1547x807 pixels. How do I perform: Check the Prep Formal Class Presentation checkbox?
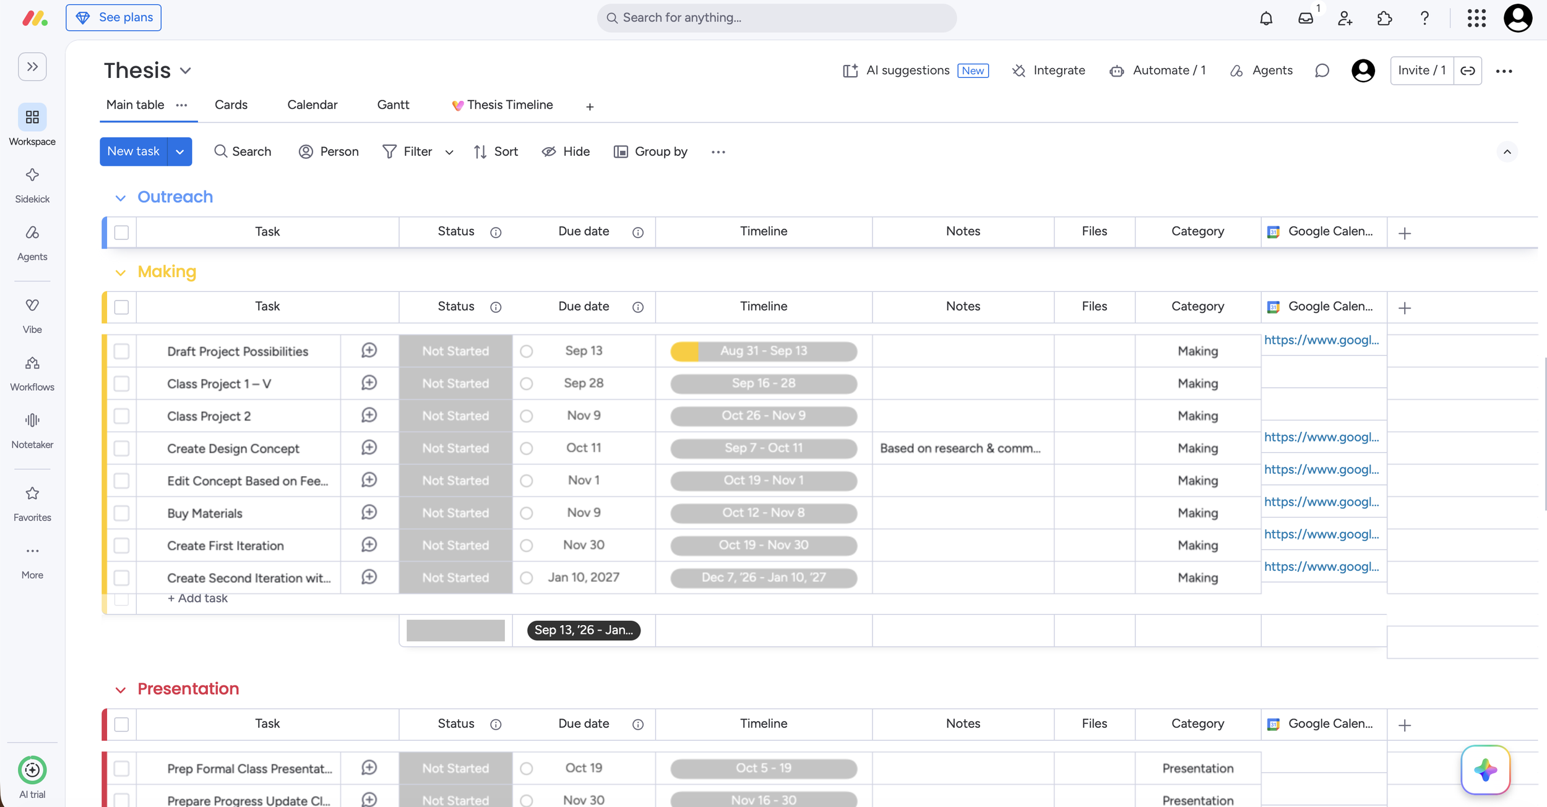121,769
